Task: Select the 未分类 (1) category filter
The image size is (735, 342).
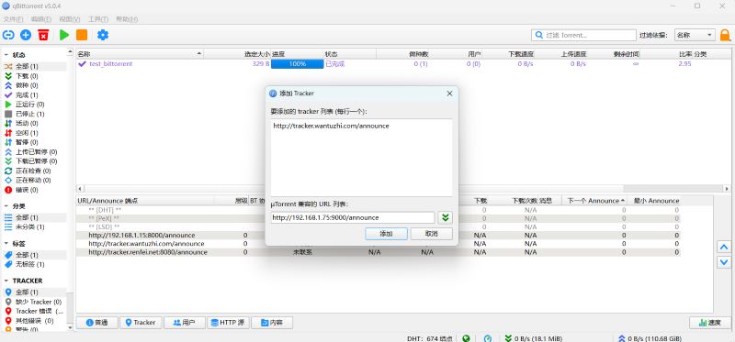Action: pos(34,226)
